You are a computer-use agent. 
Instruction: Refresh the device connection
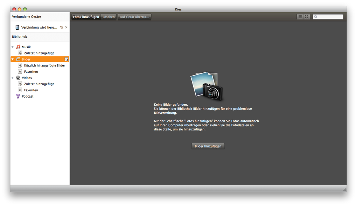point(62,27)
